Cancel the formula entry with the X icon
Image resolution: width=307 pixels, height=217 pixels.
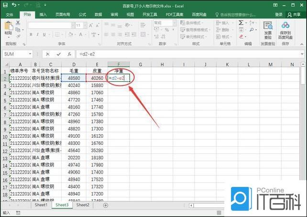tap(47, 54)
